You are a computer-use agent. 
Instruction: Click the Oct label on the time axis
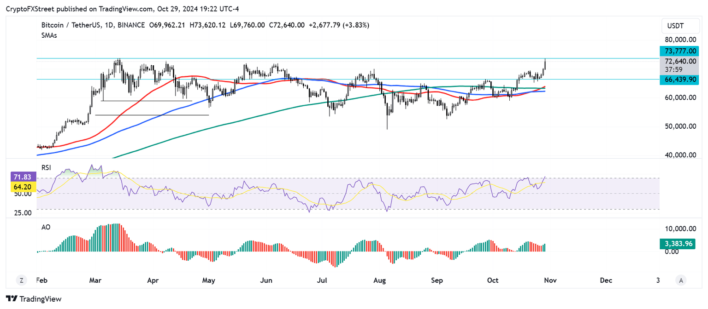(492, 280)
